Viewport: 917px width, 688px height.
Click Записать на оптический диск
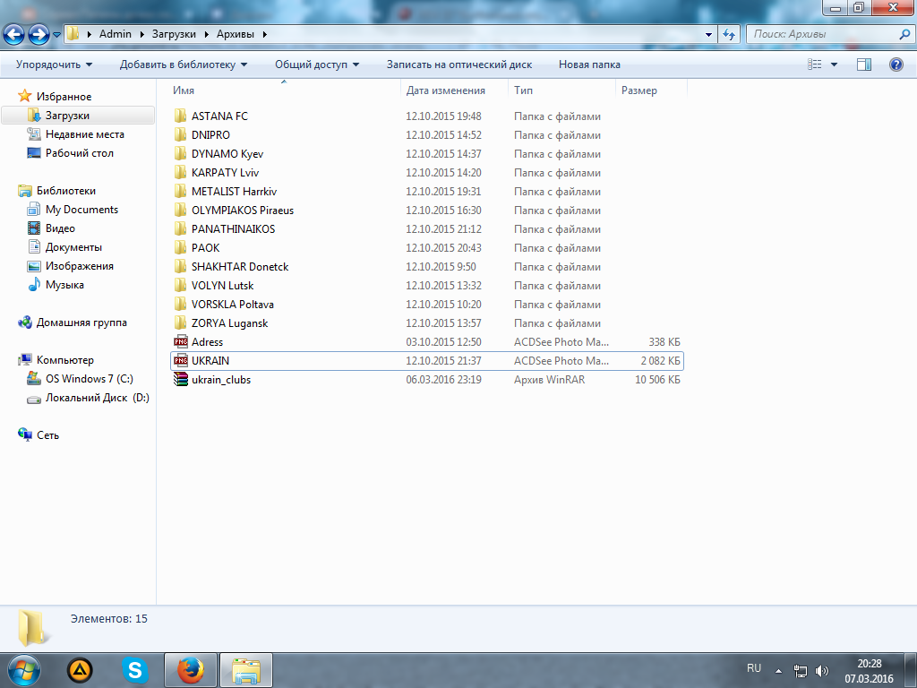tap(459, 64)
